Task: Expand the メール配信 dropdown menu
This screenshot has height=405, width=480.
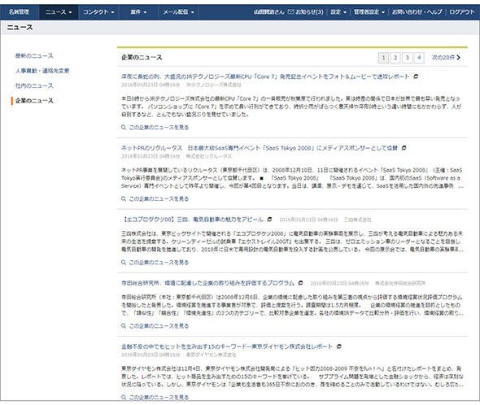Action: 178,12
